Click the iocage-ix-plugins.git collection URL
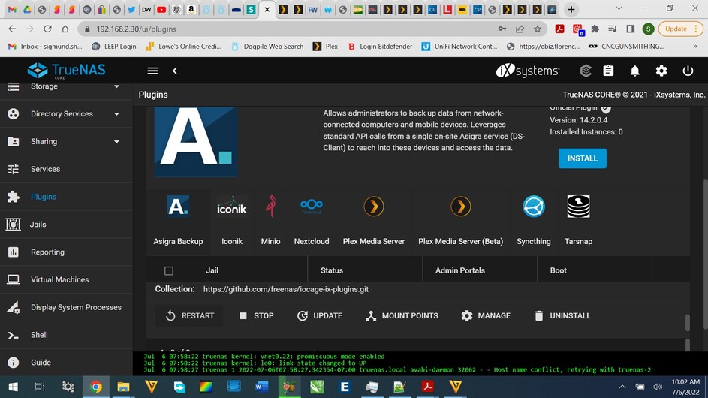This screenshot has width=708, height=398. (286, 289)
